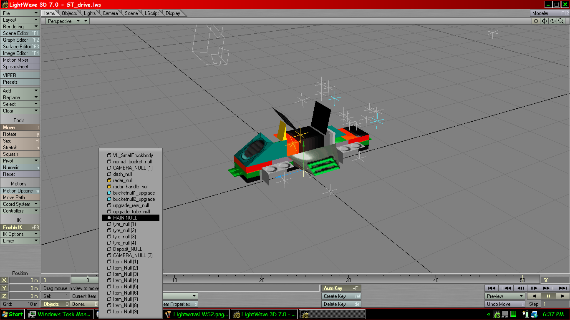The height and width of the screenshot is (320, 570).
Task: Open the LScript tab
Action: point(151,13)
